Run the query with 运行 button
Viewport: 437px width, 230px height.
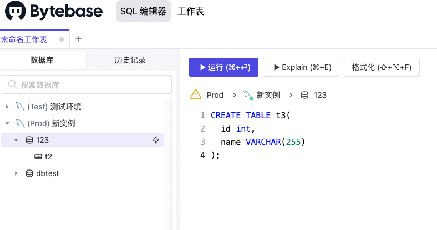point(223,67)
